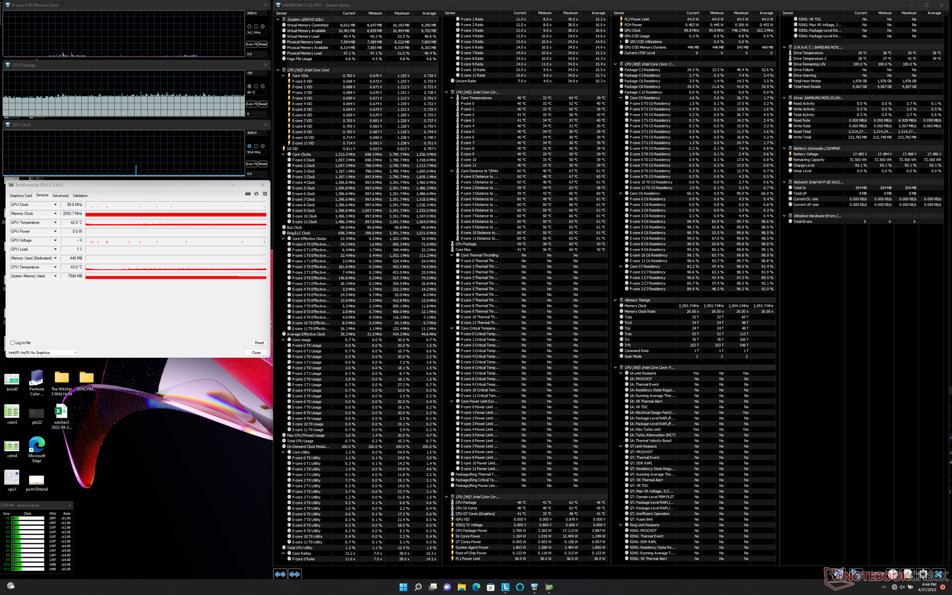
Task: Collapse the Core Clocks sensor group
Action: (283, 154)
